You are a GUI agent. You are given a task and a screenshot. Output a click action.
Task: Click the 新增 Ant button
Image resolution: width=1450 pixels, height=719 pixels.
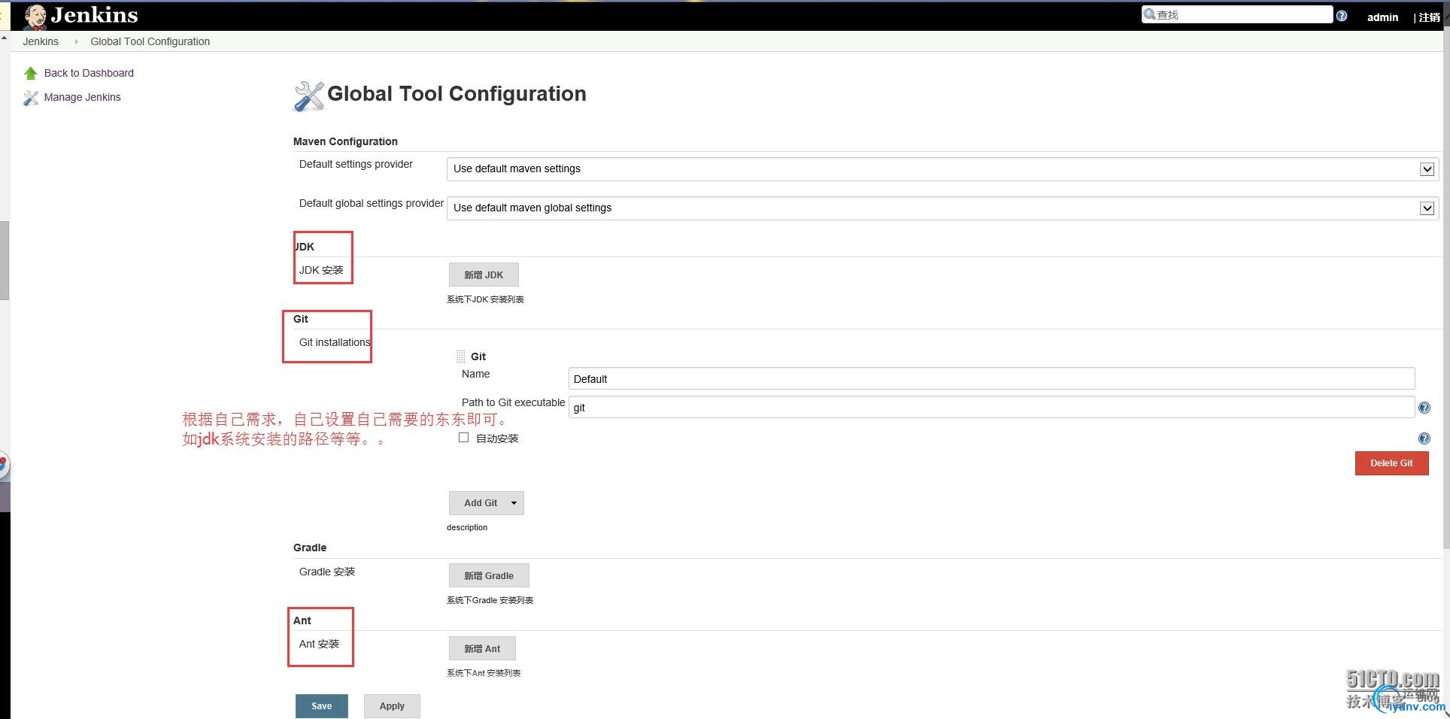tap(482, 648)
